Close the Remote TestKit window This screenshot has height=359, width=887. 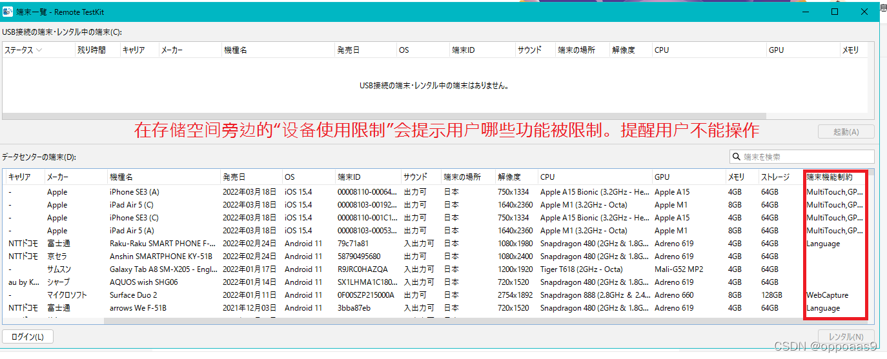864,12
